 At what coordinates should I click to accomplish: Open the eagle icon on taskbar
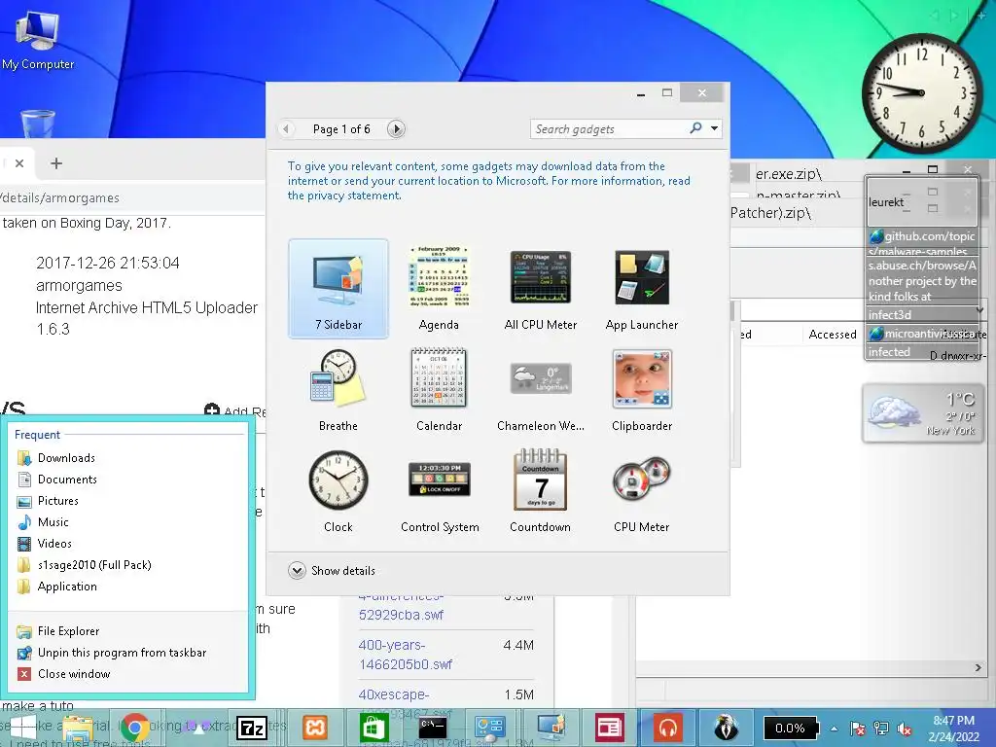(726, 728)
